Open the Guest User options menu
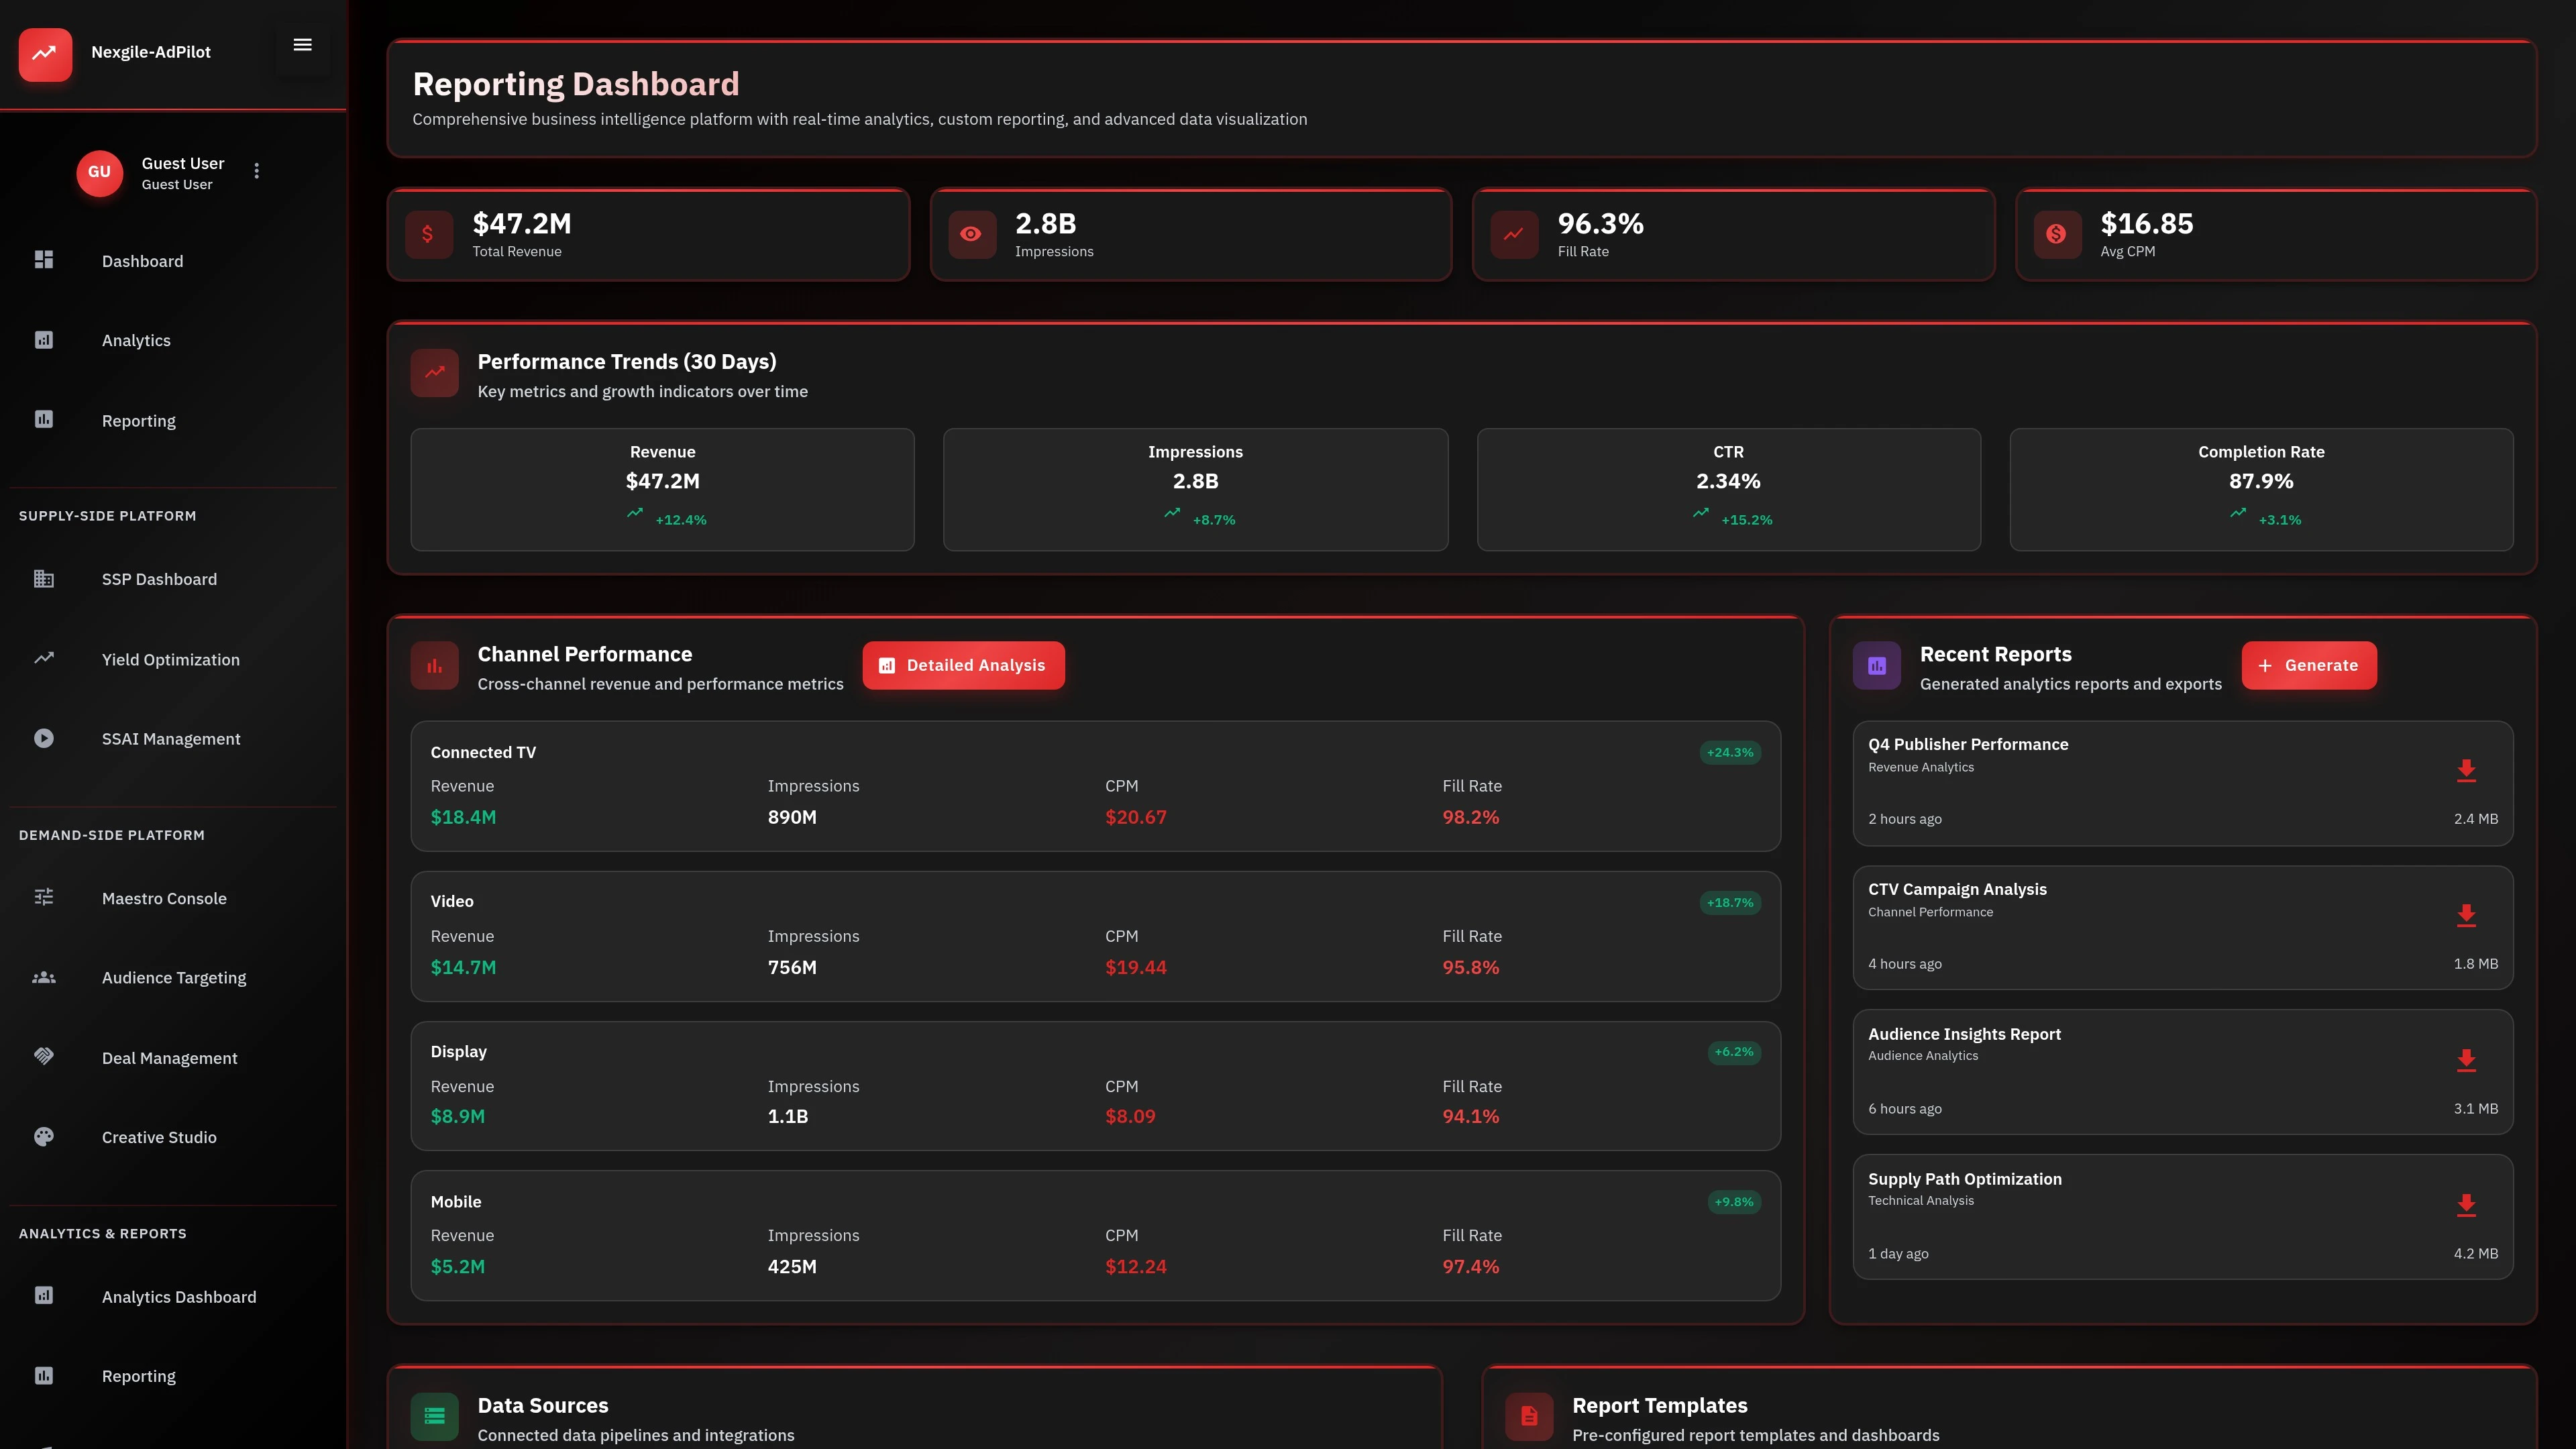2576x1449 pixels. coord(256,171)
